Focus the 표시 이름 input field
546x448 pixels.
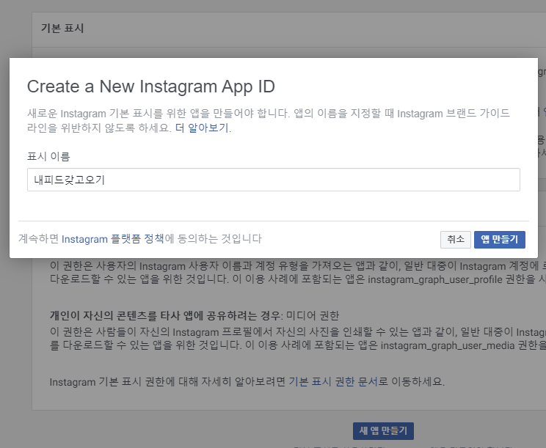click(x=273, y=180)
